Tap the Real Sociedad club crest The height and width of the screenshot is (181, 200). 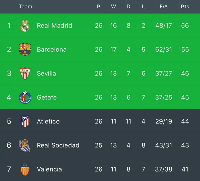pyautogui.click(x=25, y=145)
